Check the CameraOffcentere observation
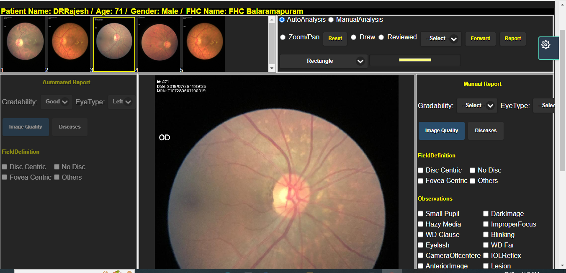This screenshot has height=273, width=566. coord(421,255)
